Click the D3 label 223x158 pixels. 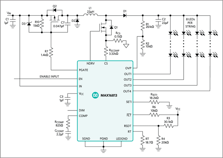point(24,24)
